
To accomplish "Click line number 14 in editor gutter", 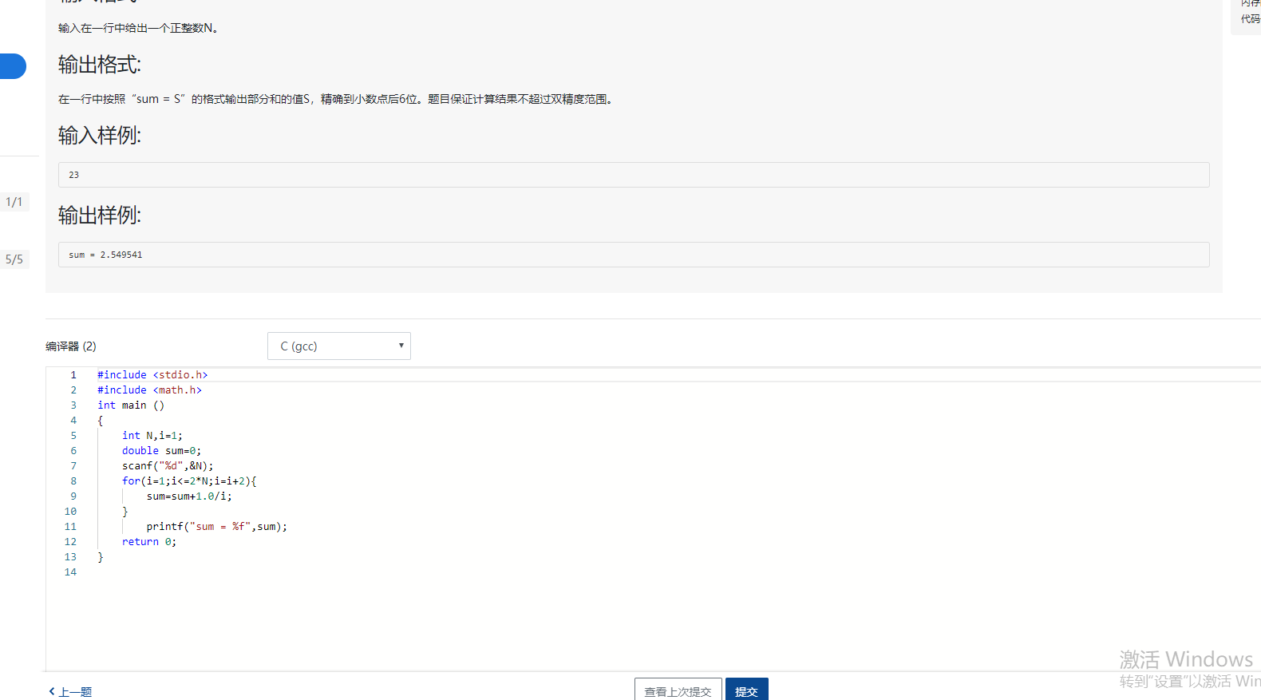I will point(70,571).
